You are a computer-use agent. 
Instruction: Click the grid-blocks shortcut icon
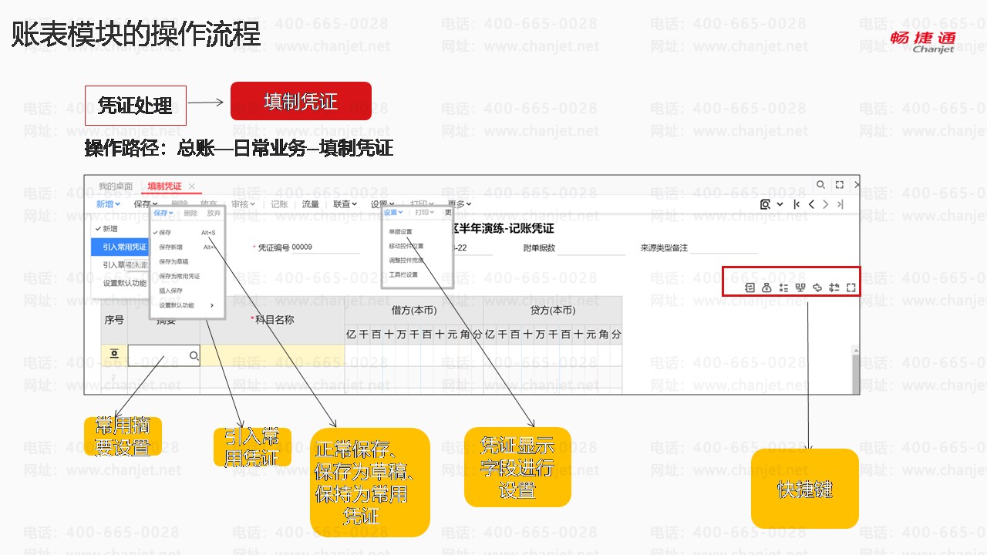800,288
